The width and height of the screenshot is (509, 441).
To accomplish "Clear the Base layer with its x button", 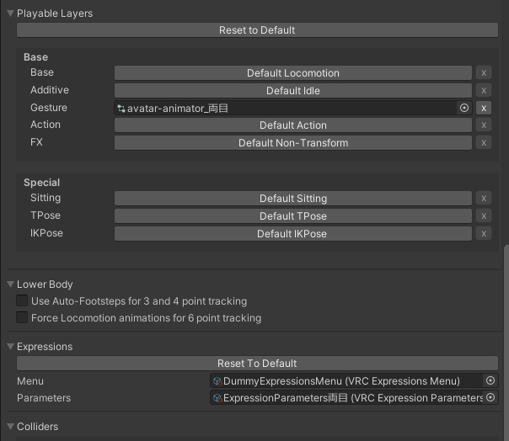I will [x=484, y=73].
